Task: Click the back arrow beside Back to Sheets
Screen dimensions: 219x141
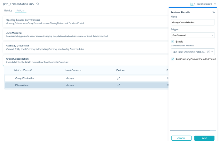Action: tap(195, 4)
